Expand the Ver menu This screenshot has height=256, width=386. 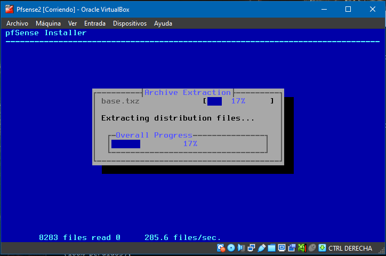(x=73, y=23)
